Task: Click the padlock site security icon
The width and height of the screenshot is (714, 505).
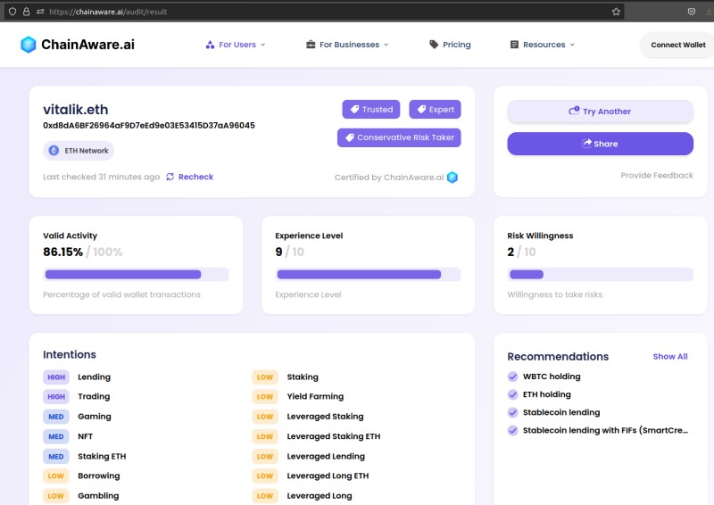Action: click(27, 12)
